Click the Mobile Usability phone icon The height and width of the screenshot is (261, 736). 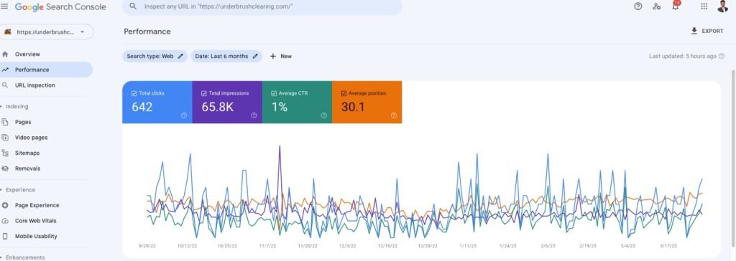pos(5,236)
